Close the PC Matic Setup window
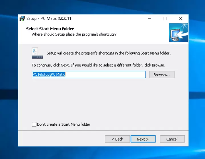The width and height of the screenshot is (205, 159). (x=181, y=18)
